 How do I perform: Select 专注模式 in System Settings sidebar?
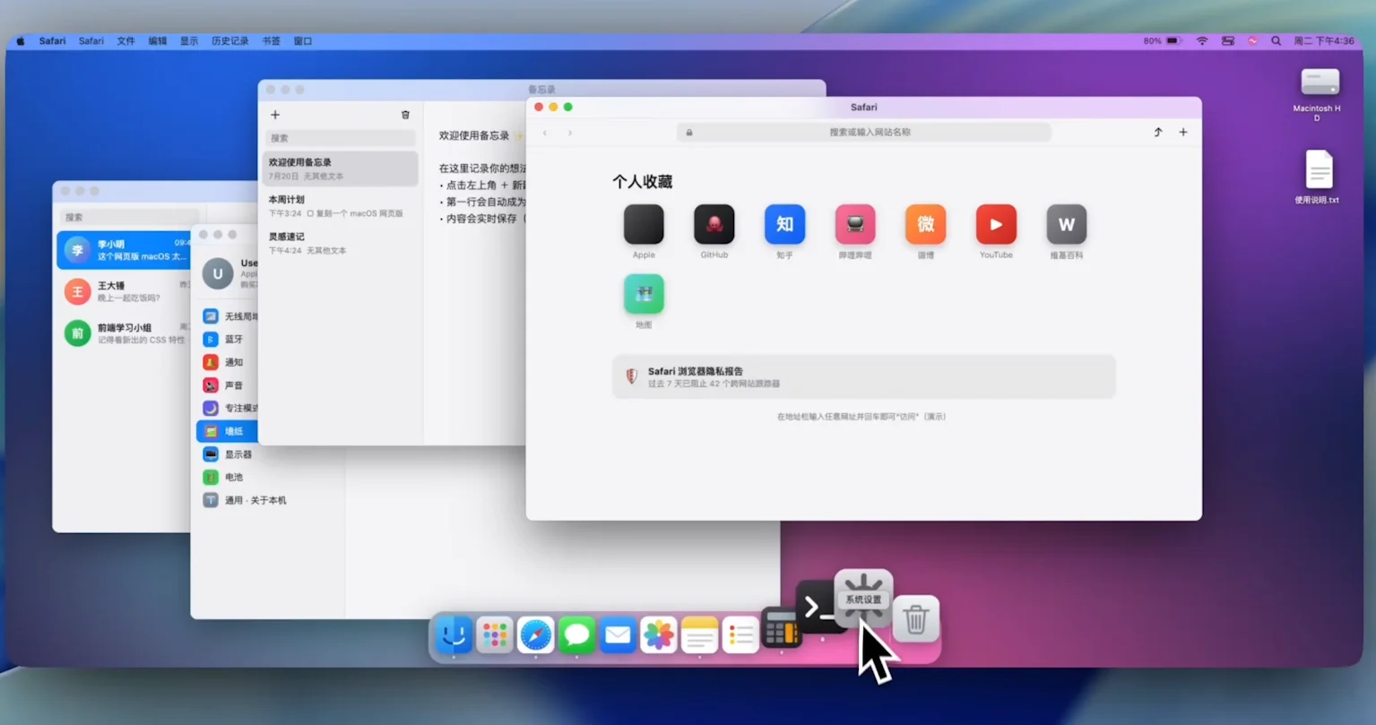pos(228,408)
